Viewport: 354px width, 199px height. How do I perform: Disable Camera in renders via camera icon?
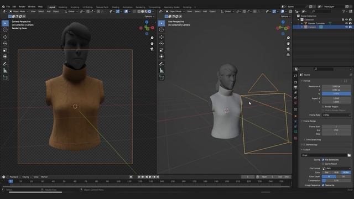pos(350,27)
